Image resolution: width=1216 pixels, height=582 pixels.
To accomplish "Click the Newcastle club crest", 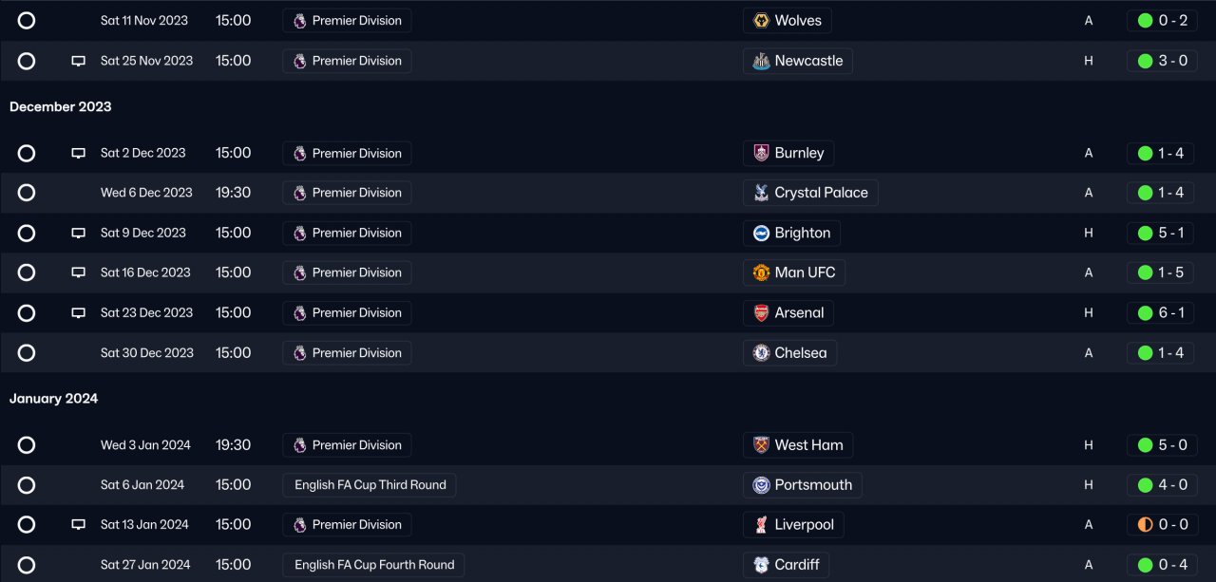I will (761, 61).
